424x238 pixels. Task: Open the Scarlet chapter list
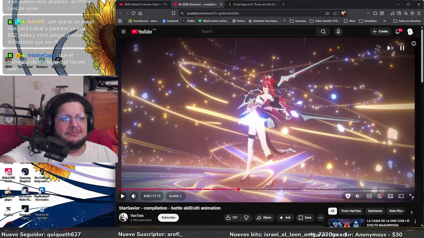(175, 196)
